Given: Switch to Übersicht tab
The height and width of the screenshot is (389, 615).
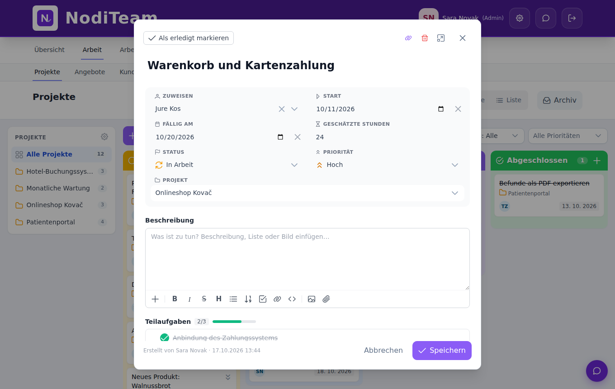Looking at the screenshot, I should pyautogui.click(x=49, y=50).
